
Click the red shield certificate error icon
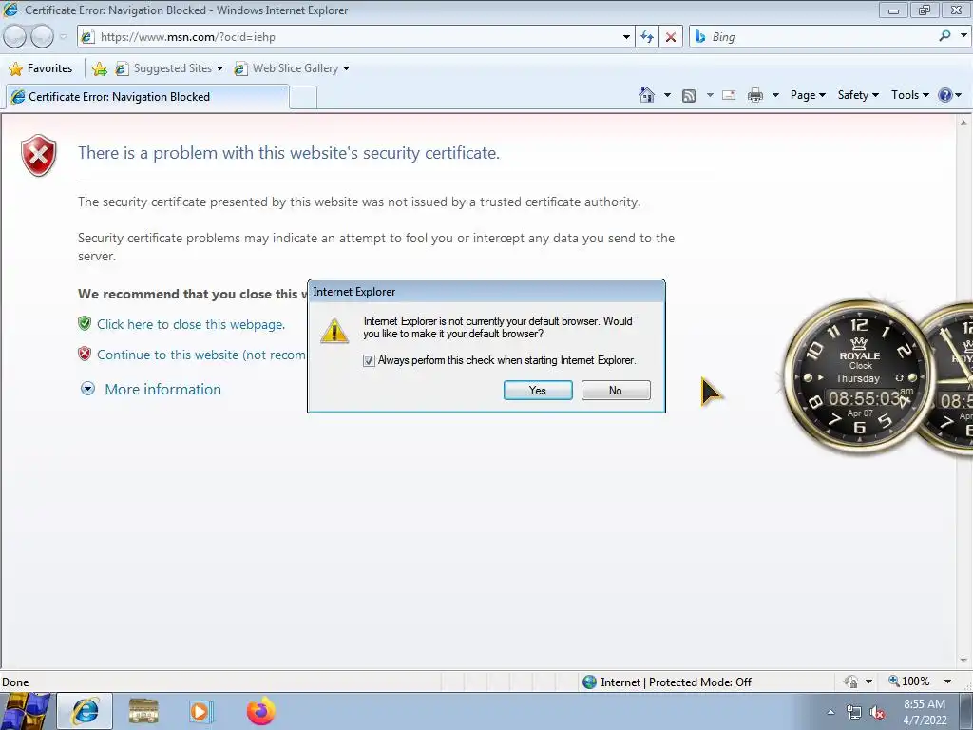[38, 155]
